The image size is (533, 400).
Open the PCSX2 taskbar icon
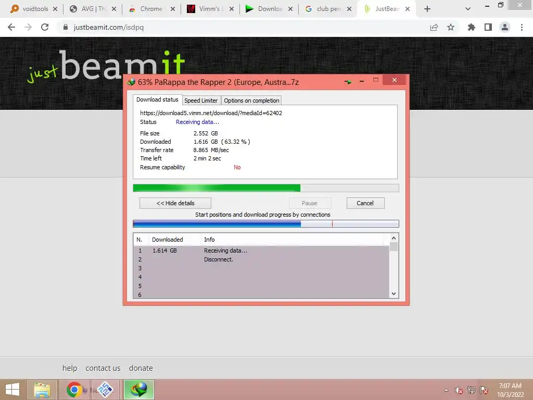click(105, 390)
